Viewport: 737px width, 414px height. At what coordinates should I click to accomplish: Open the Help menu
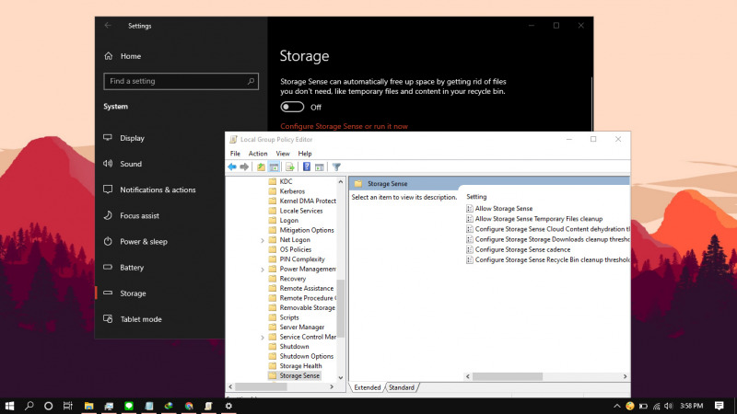pos(305,154)
